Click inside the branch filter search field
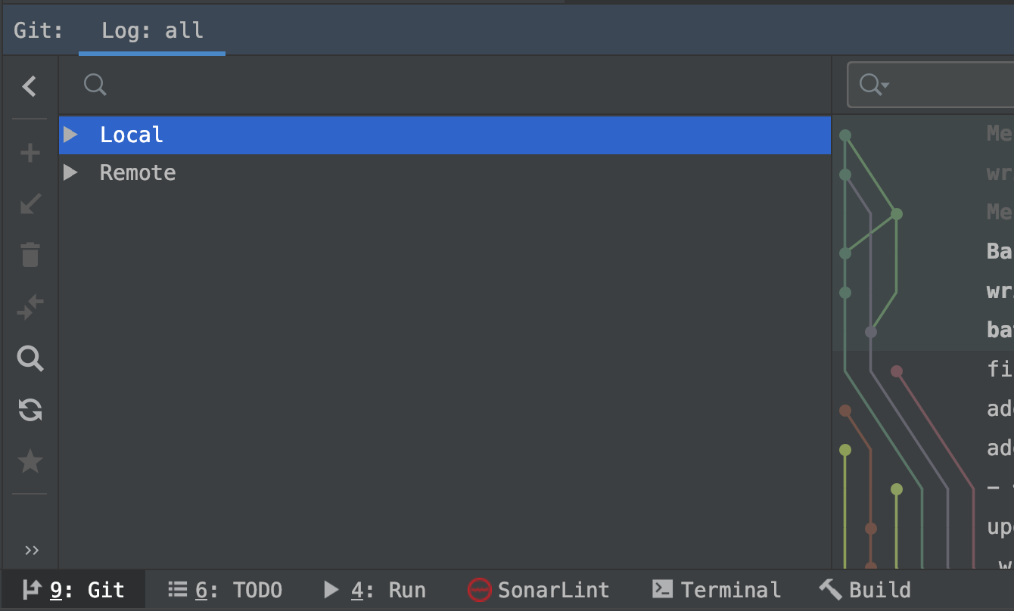Viewport: 1014px width, 611px height. (303, 85)
